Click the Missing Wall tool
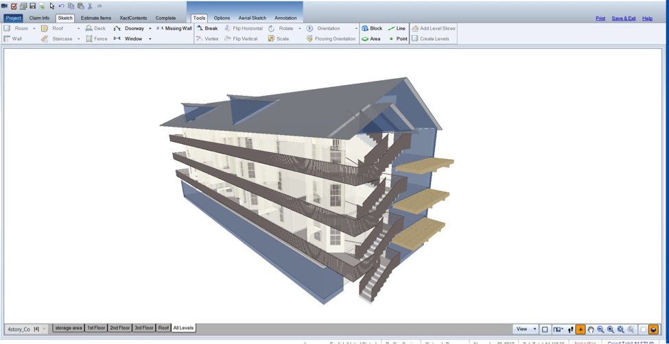The height and width of the screenshot is (344, 669). [x=174, y=28]
